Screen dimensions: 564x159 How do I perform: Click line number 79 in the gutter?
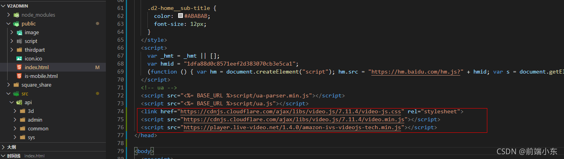120,151
